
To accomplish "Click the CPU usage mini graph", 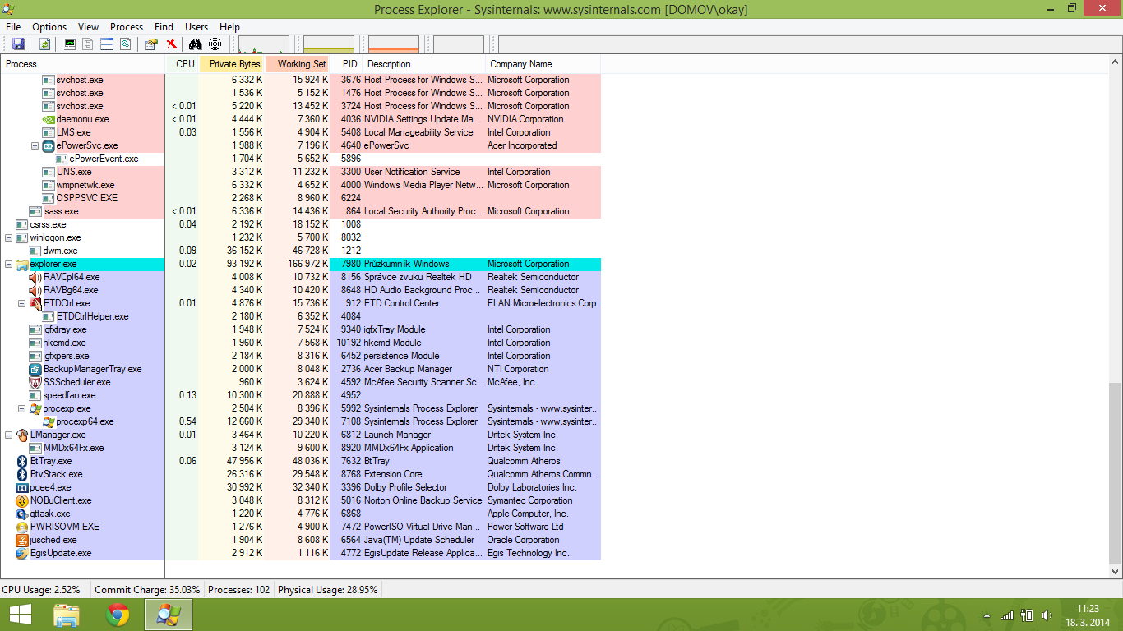I will (x=263, y=45).
